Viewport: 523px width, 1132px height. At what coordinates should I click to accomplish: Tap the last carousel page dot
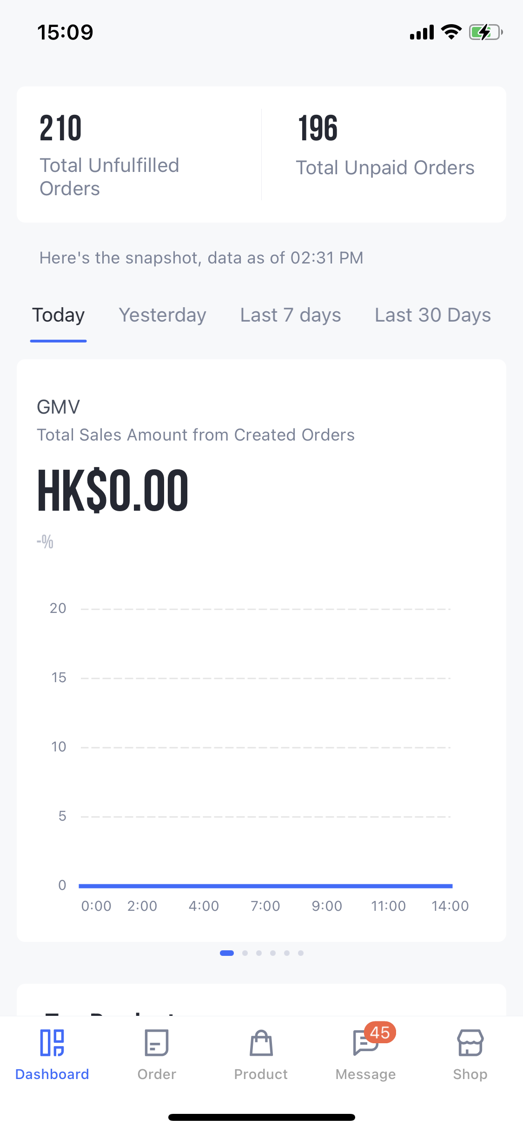point(301,953)
